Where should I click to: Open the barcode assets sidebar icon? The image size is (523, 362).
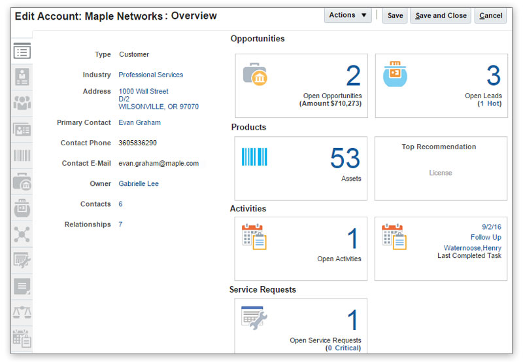coord(22,155)
